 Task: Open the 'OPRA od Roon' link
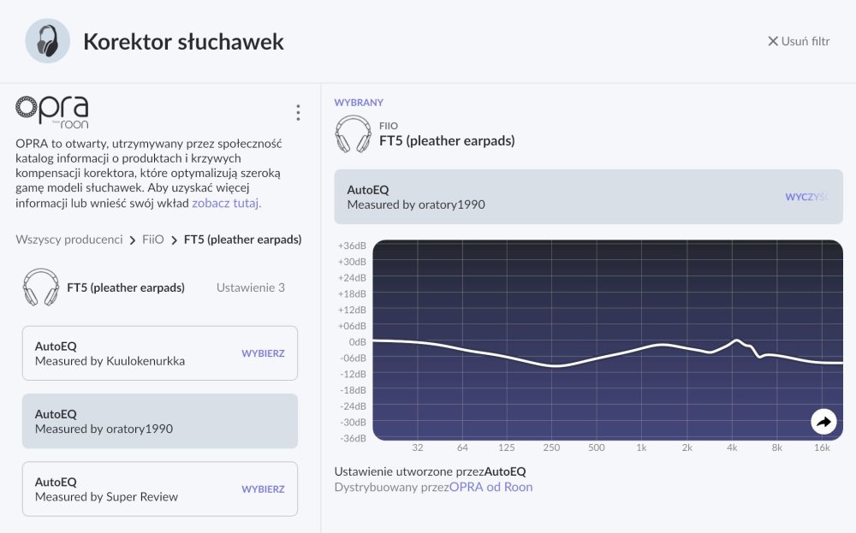click(x=490, y=487)
